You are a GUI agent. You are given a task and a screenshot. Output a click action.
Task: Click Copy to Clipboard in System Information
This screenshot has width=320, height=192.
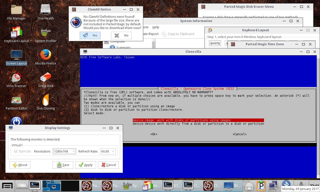click(x=178, y=34)
